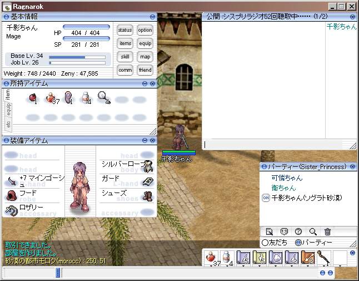Click the silver robe body icon
The width and height of the screenshot is (359, 281).
[x=148, y=166]
